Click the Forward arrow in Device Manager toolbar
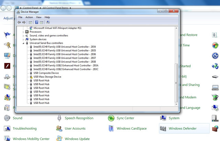Image resolution: width=220 pixels, height=141 pixels. [24, 22]
